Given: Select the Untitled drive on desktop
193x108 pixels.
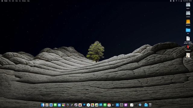Looking at the screenshot, I should pyautogui.click(x=188, y=13).
